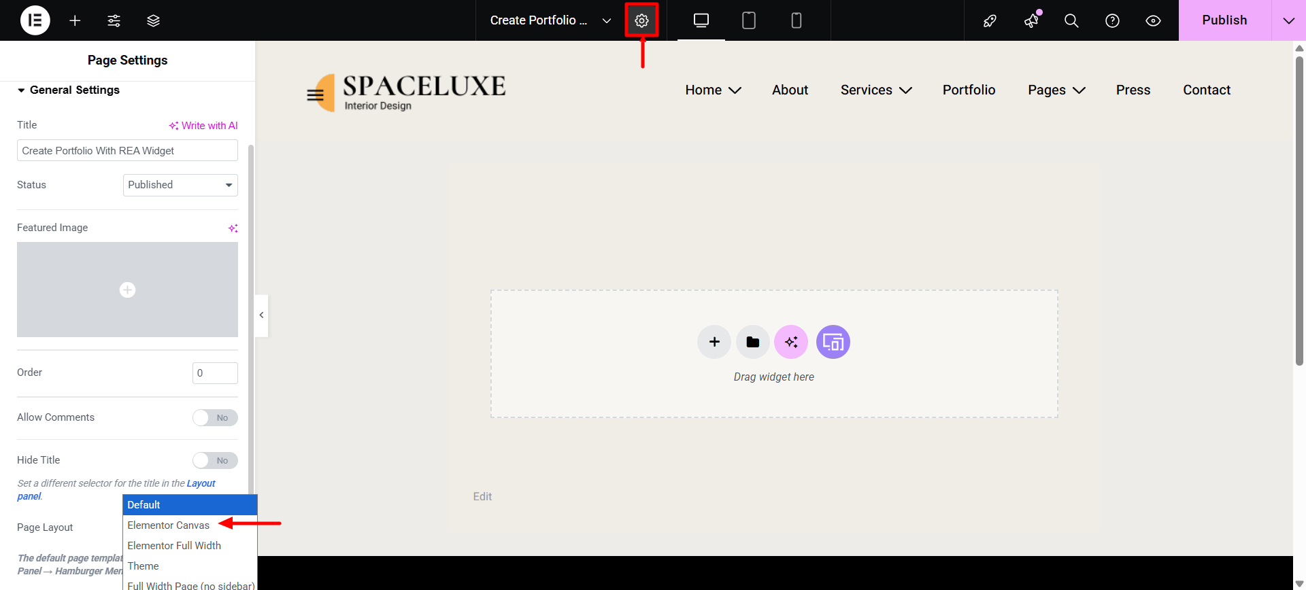This screenshot has height=590, width=1306.
Task: Open Press nav item
Action: pos(1133,90)
